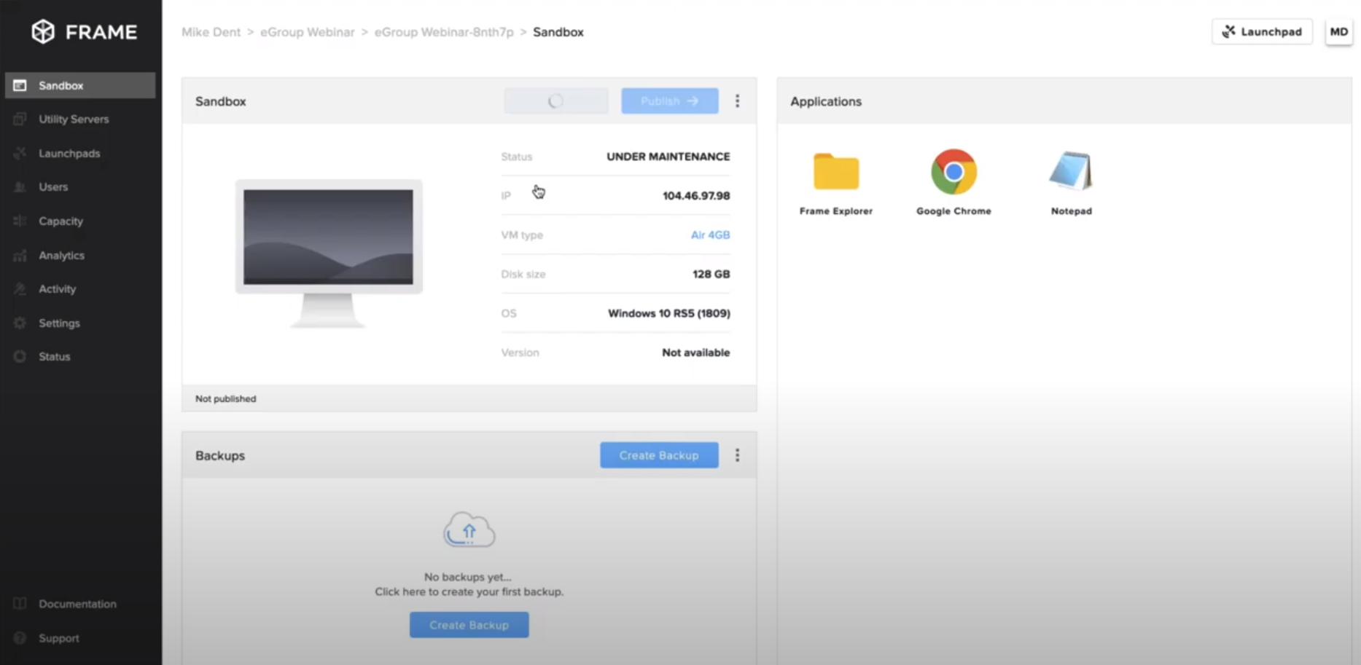View the Activity section
Viewport: 1361px width, 665px height.
[x=57, y=288]
